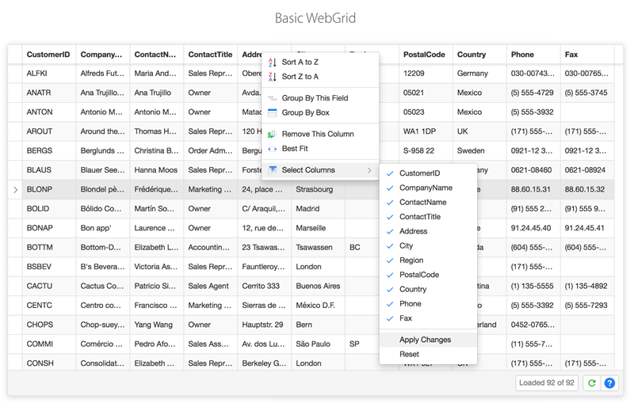Click the PostalCode column header

pyautogui.click(x=425, y=55)
